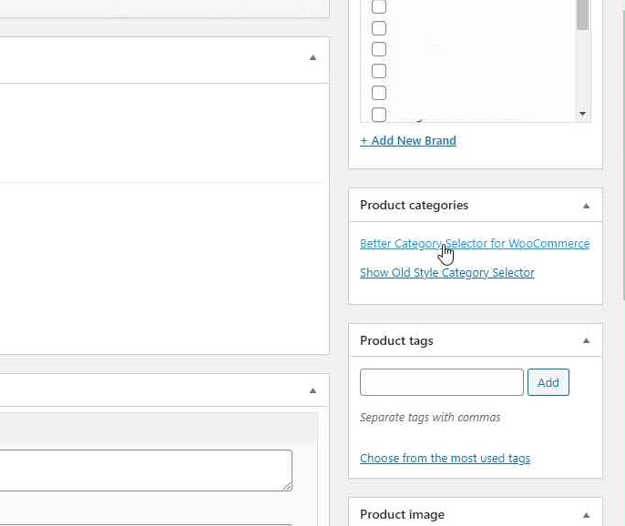This screenshot has height=526, width=625.
Task: Tick the second checkbox in the brand list
Action: (x=379, y=28)
